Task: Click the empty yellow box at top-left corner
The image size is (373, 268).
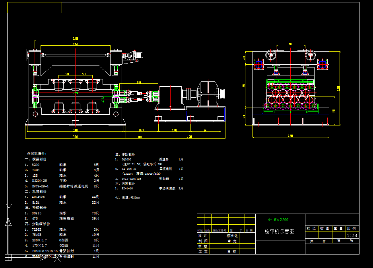Action: pyautogui.click(x=35, y=8)
